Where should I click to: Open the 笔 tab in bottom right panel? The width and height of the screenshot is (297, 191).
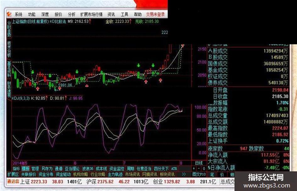pyautogui.click(x=212, y=174)
